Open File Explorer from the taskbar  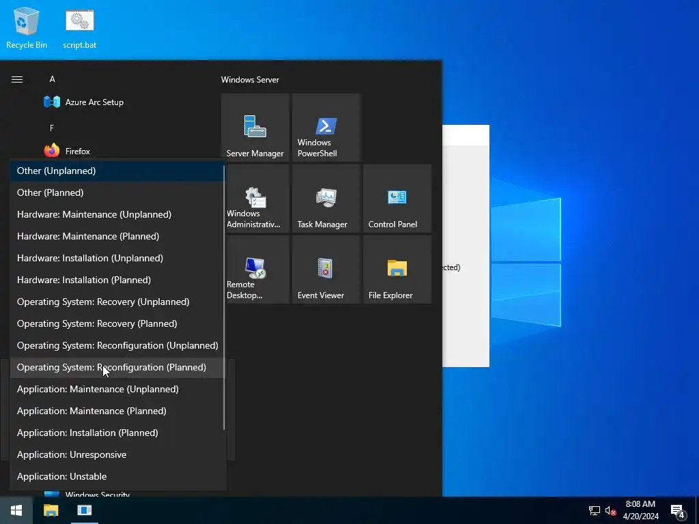[51, 510]
